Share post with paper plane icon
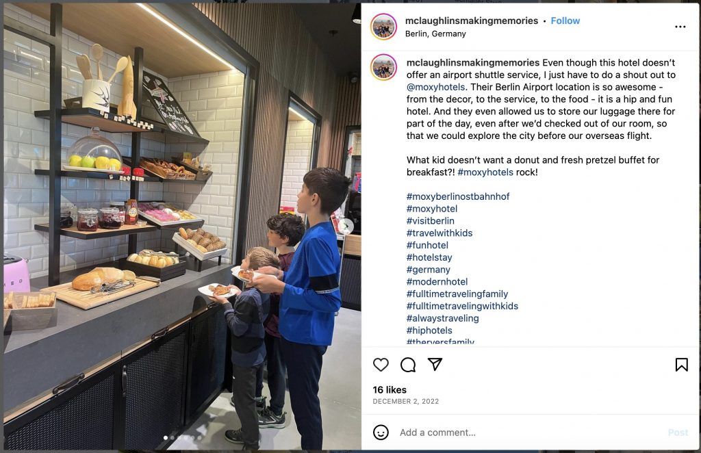The width and height of the screenshot is (701, 453). point(435,364)
